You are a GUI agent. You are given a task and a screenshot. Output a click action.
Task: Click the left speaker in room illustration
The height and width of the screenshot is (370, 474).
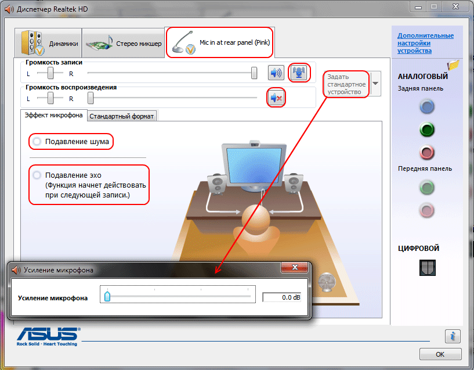(217, 184)
